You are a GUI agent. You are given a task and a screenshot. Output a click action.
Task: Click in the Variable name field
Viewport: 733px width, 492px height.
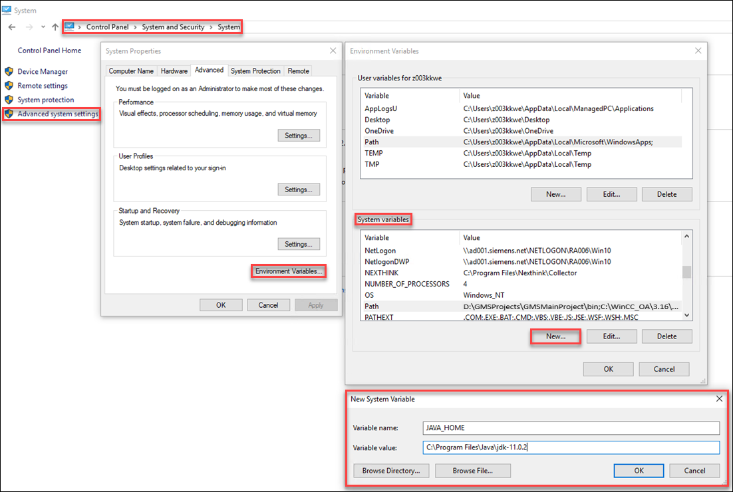571,429
